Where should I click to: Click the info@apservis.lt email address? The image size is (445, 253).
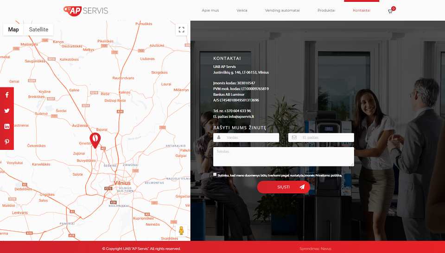coord(241,117)
